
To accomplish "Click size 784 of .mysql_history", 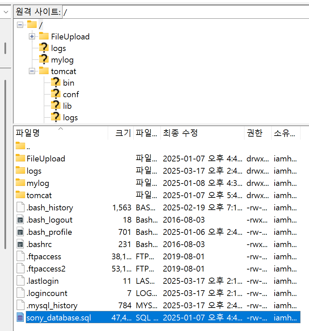I will (125, 306).
